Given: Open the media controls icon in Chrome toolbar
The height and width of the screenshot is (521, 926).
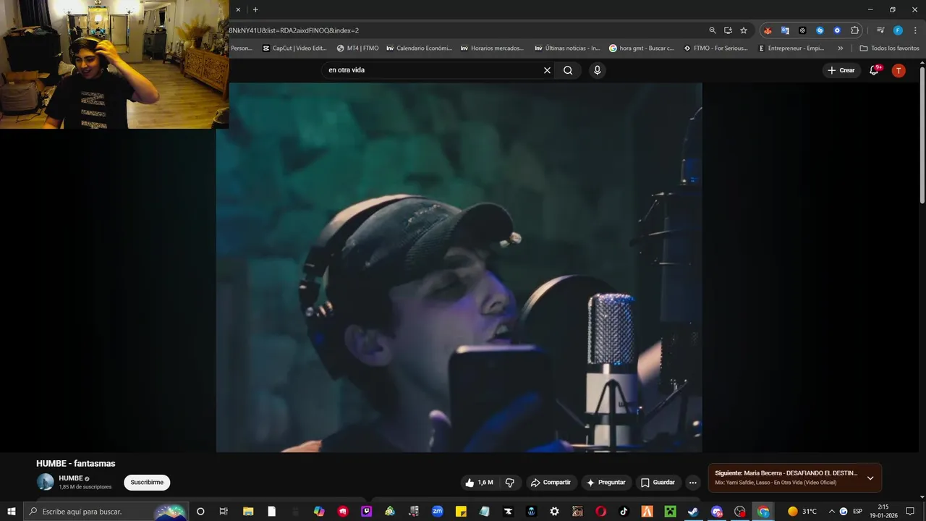Looking at the screenshot, I should pos(880,30).
